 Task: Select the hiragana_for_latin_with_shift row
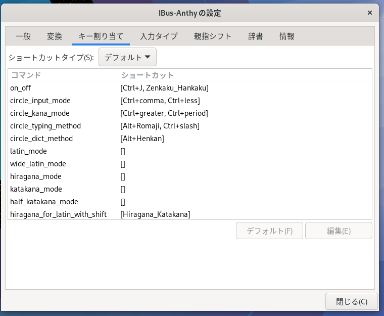point(190,214)
